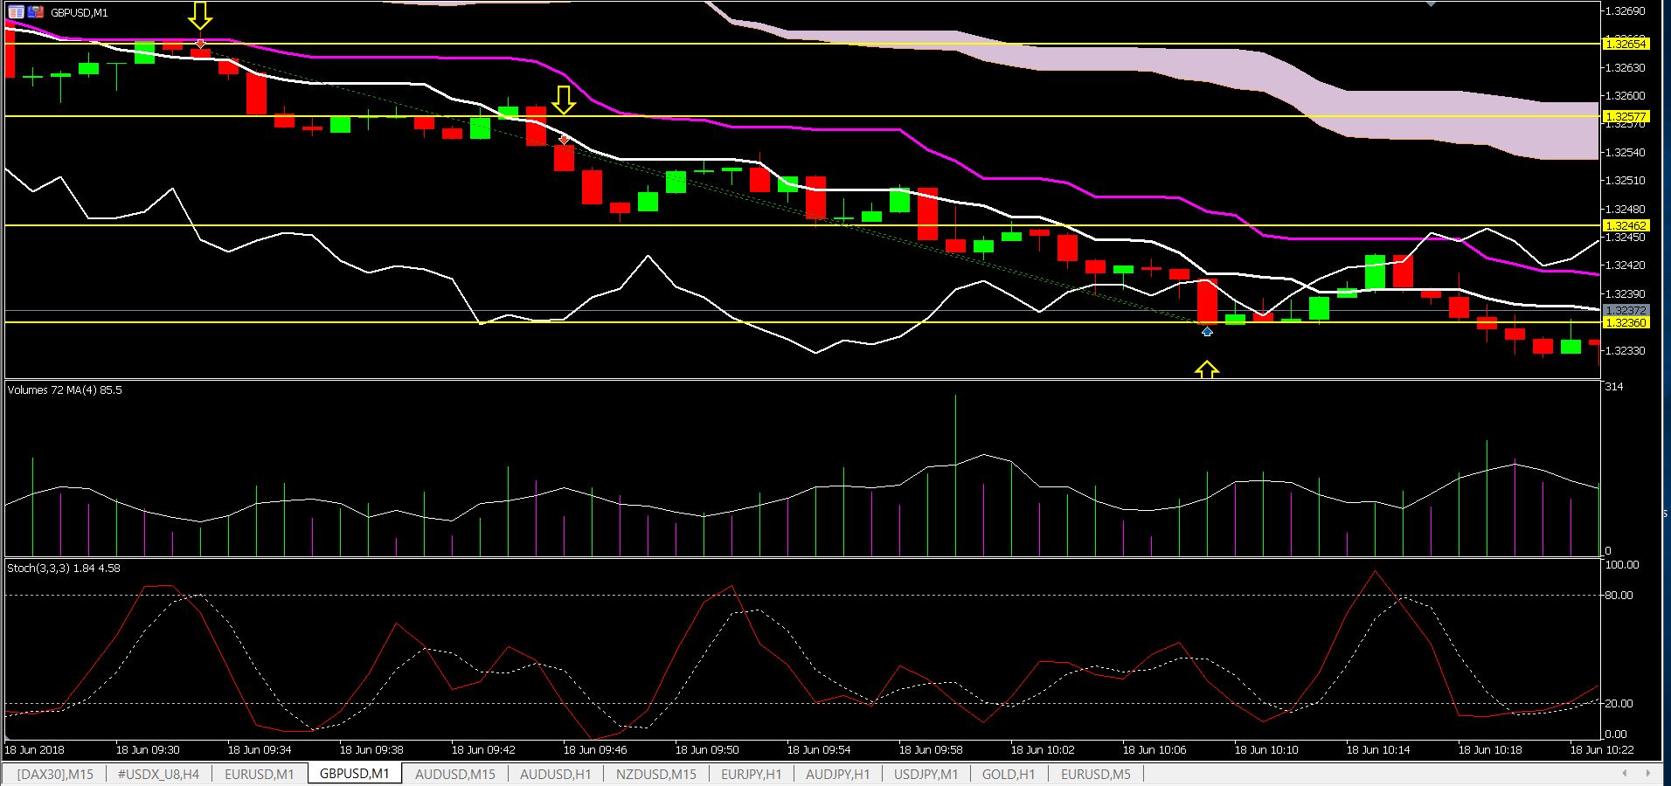Select the 1.32654 yellow price label
The width and height of the screenshot is (1671, 786).
coord(1626,44)
